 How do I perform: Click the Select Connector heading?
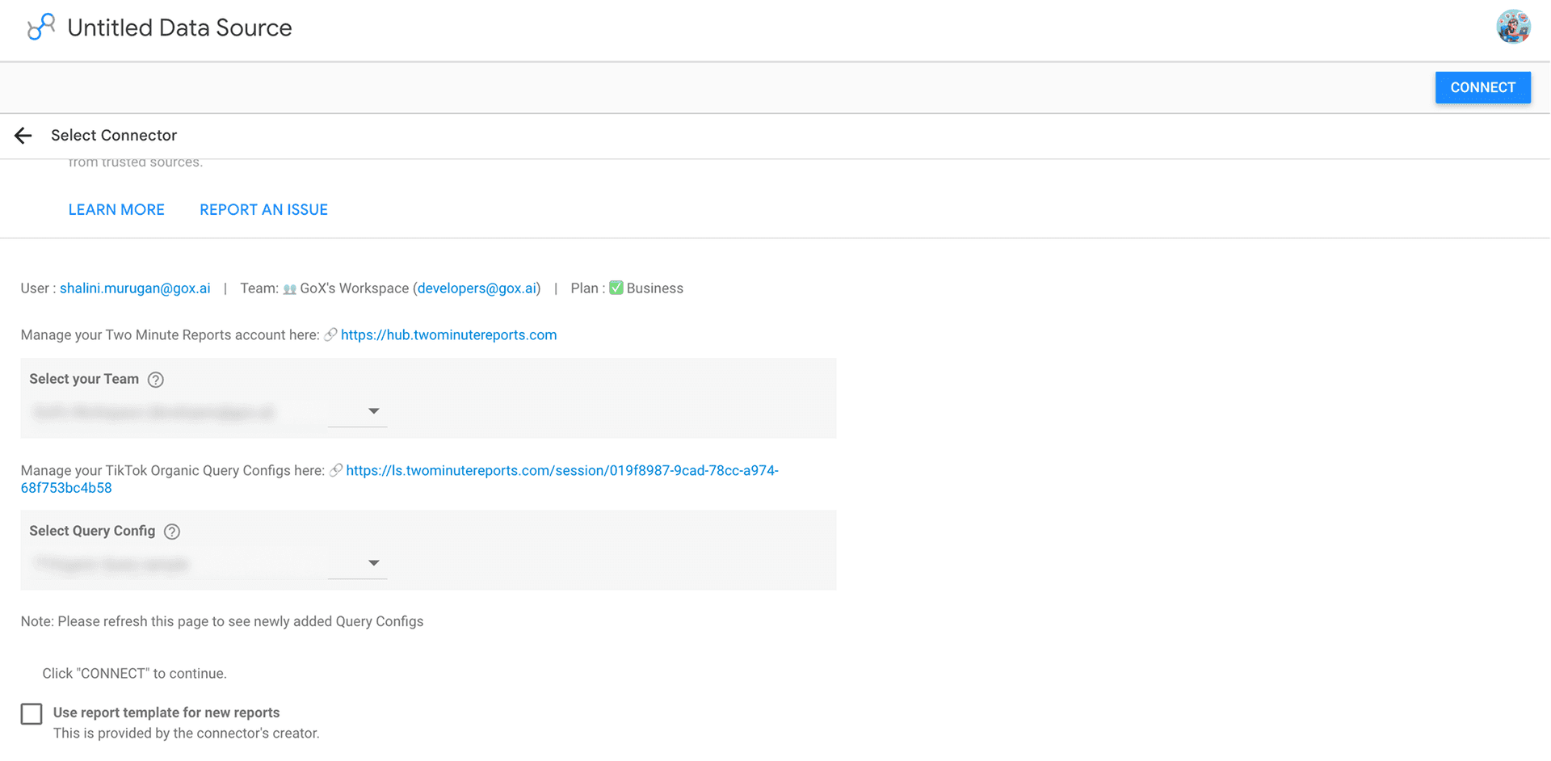114,136
